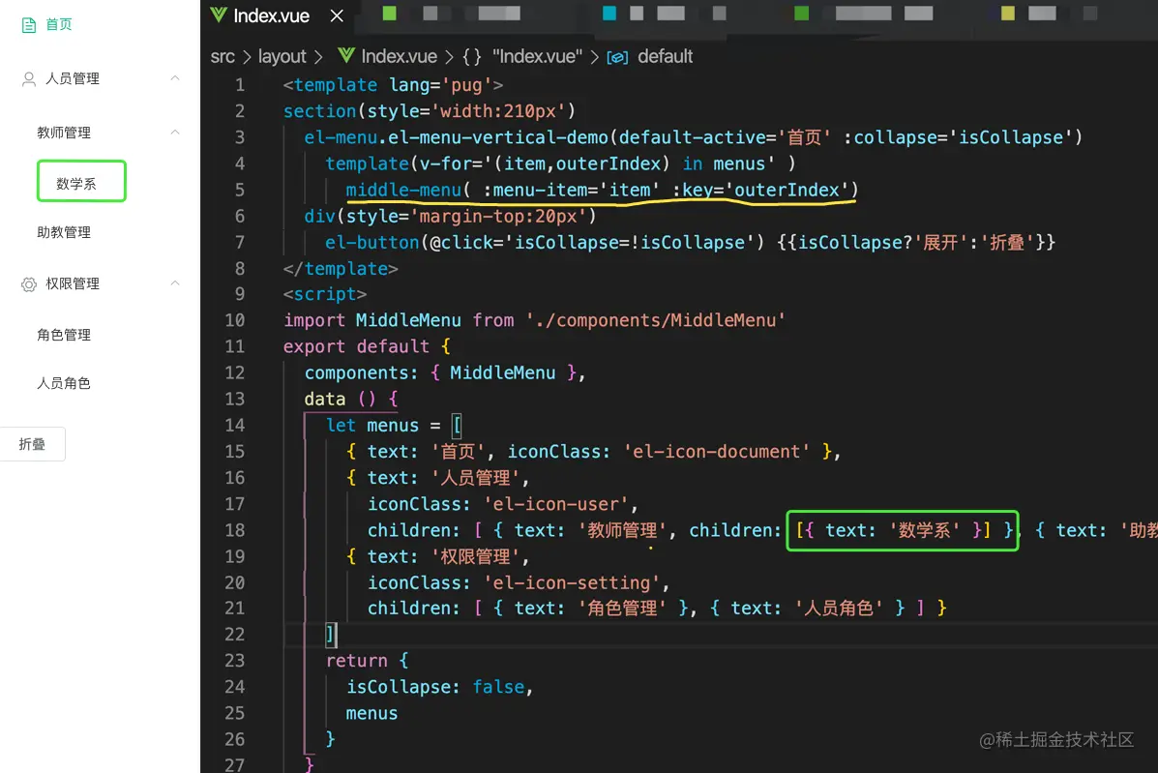This screenshot has height=773, width=1158.
Task: Switch to the Index.vue tab
Action: 271,15
